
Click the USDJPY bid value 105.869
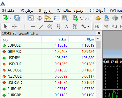pyautogui.click(x=61, y=58)
